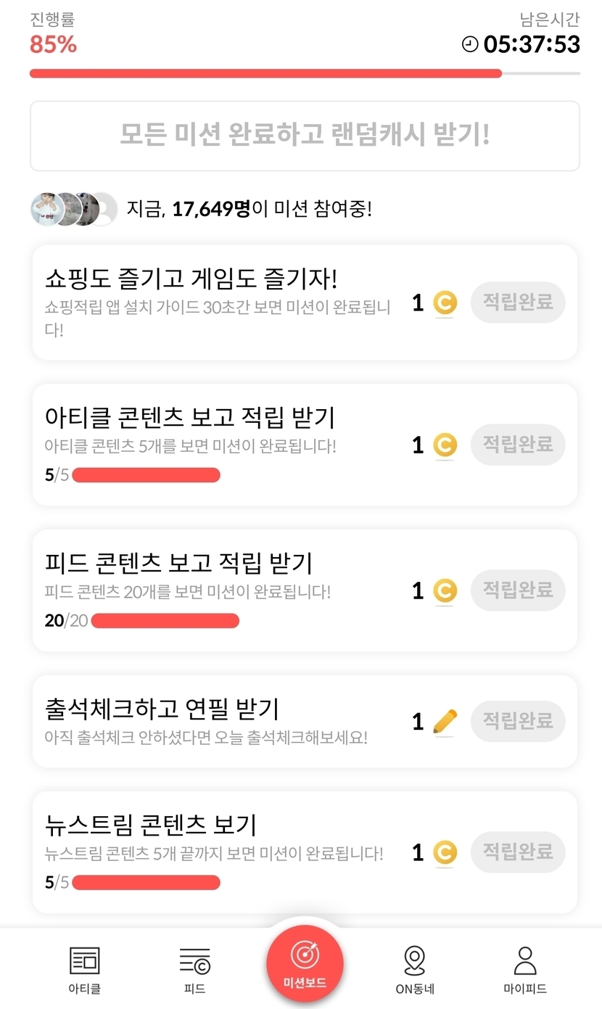Screen dimensions: 602x1009
Task: Open the 아티클 tab icon
Action: pos(85,960)
